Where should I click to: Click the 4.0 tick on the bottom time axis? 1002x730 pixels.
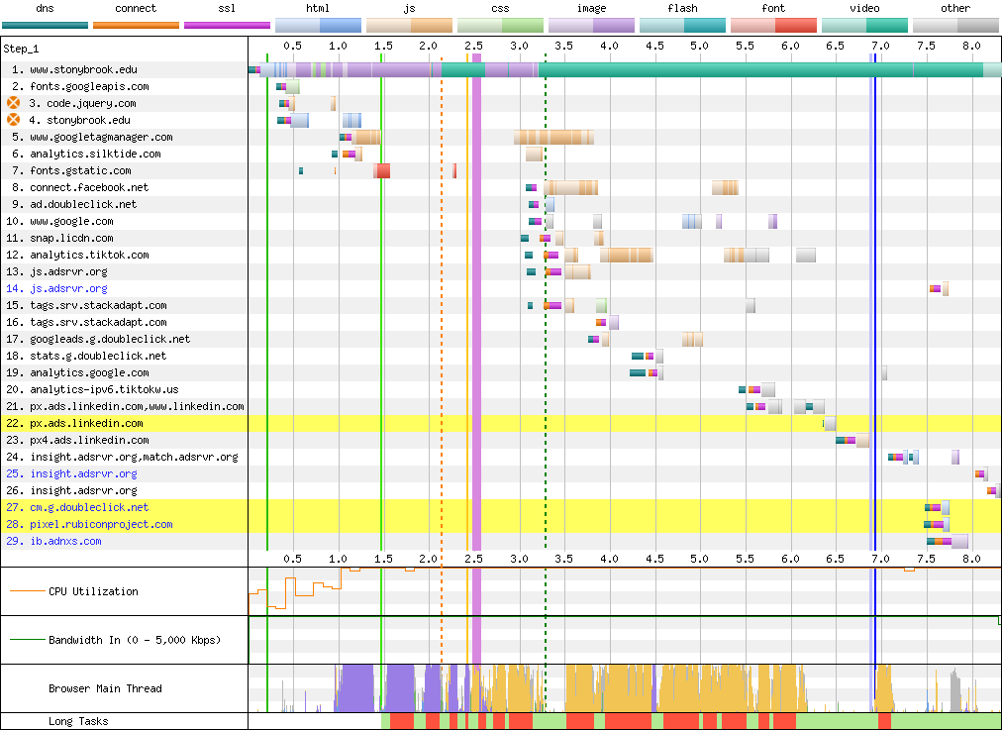pyautogui.click(x=610, y=558)
